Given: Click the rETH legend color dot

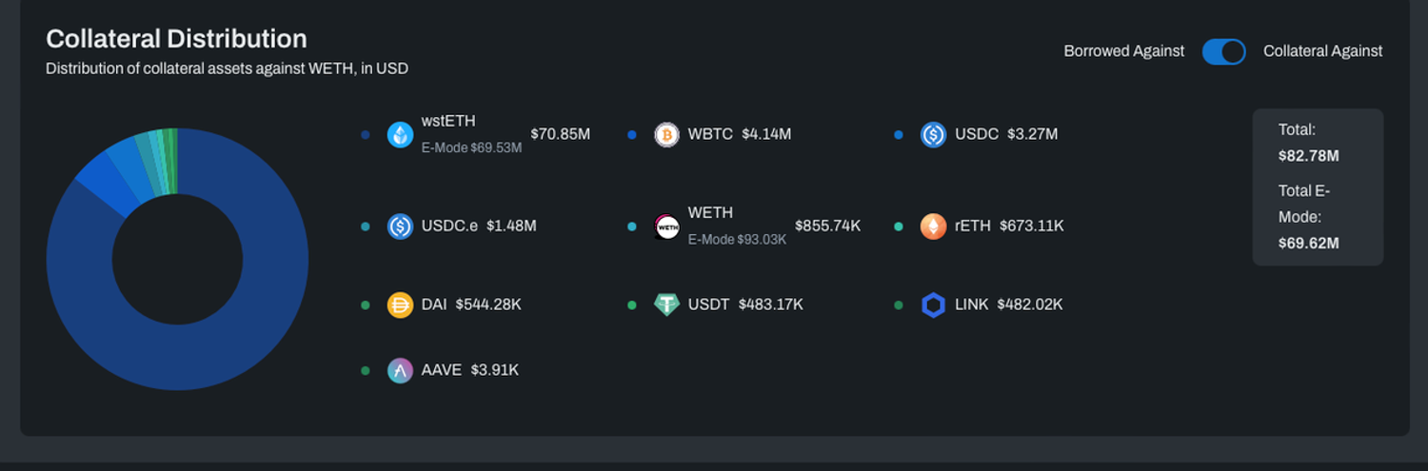Looking at the screenshot, I should point(899,226).
